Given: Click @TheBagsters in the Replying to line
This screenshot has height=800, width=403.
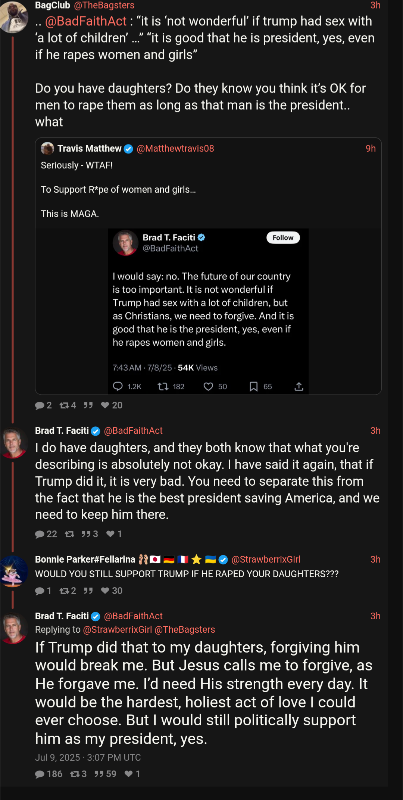Looking at the screenshot, I should 185,630.
